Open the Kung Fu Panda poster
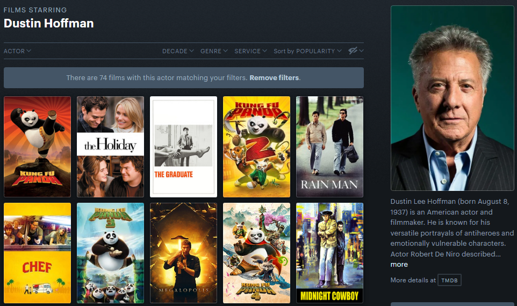517x306 pixels. pos(37,147)
